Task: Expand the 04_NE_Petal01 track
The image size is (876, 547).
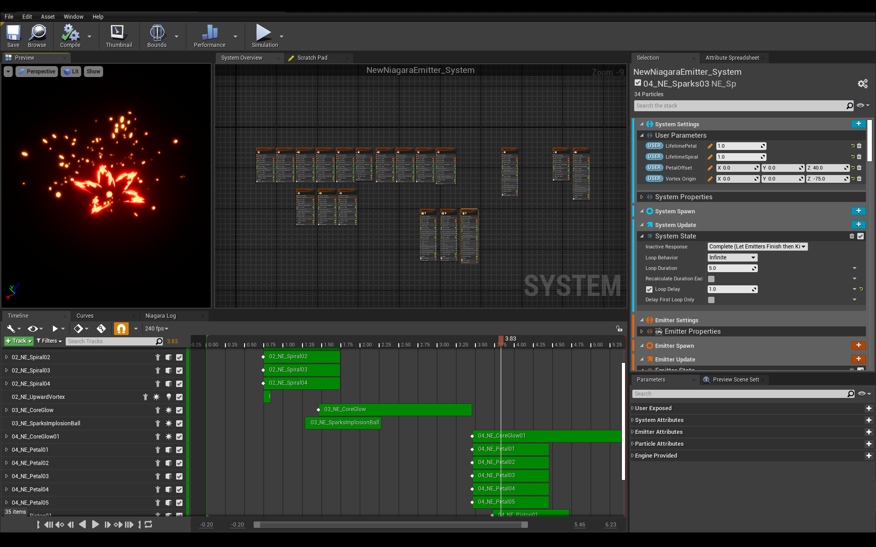Action: (6, 449)
